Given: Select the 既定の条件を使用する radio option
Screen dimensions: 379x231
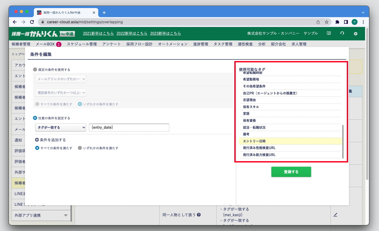Looking at the screenshot, I should tap(35, 70).
